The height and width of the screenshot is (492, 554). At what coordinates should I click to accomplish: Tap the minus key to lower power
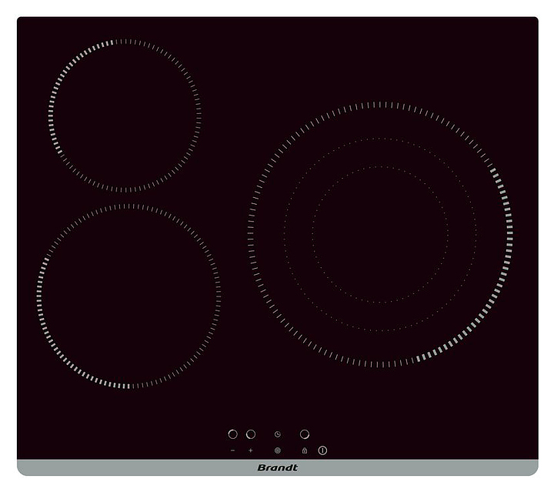click(x=232, y=450)
